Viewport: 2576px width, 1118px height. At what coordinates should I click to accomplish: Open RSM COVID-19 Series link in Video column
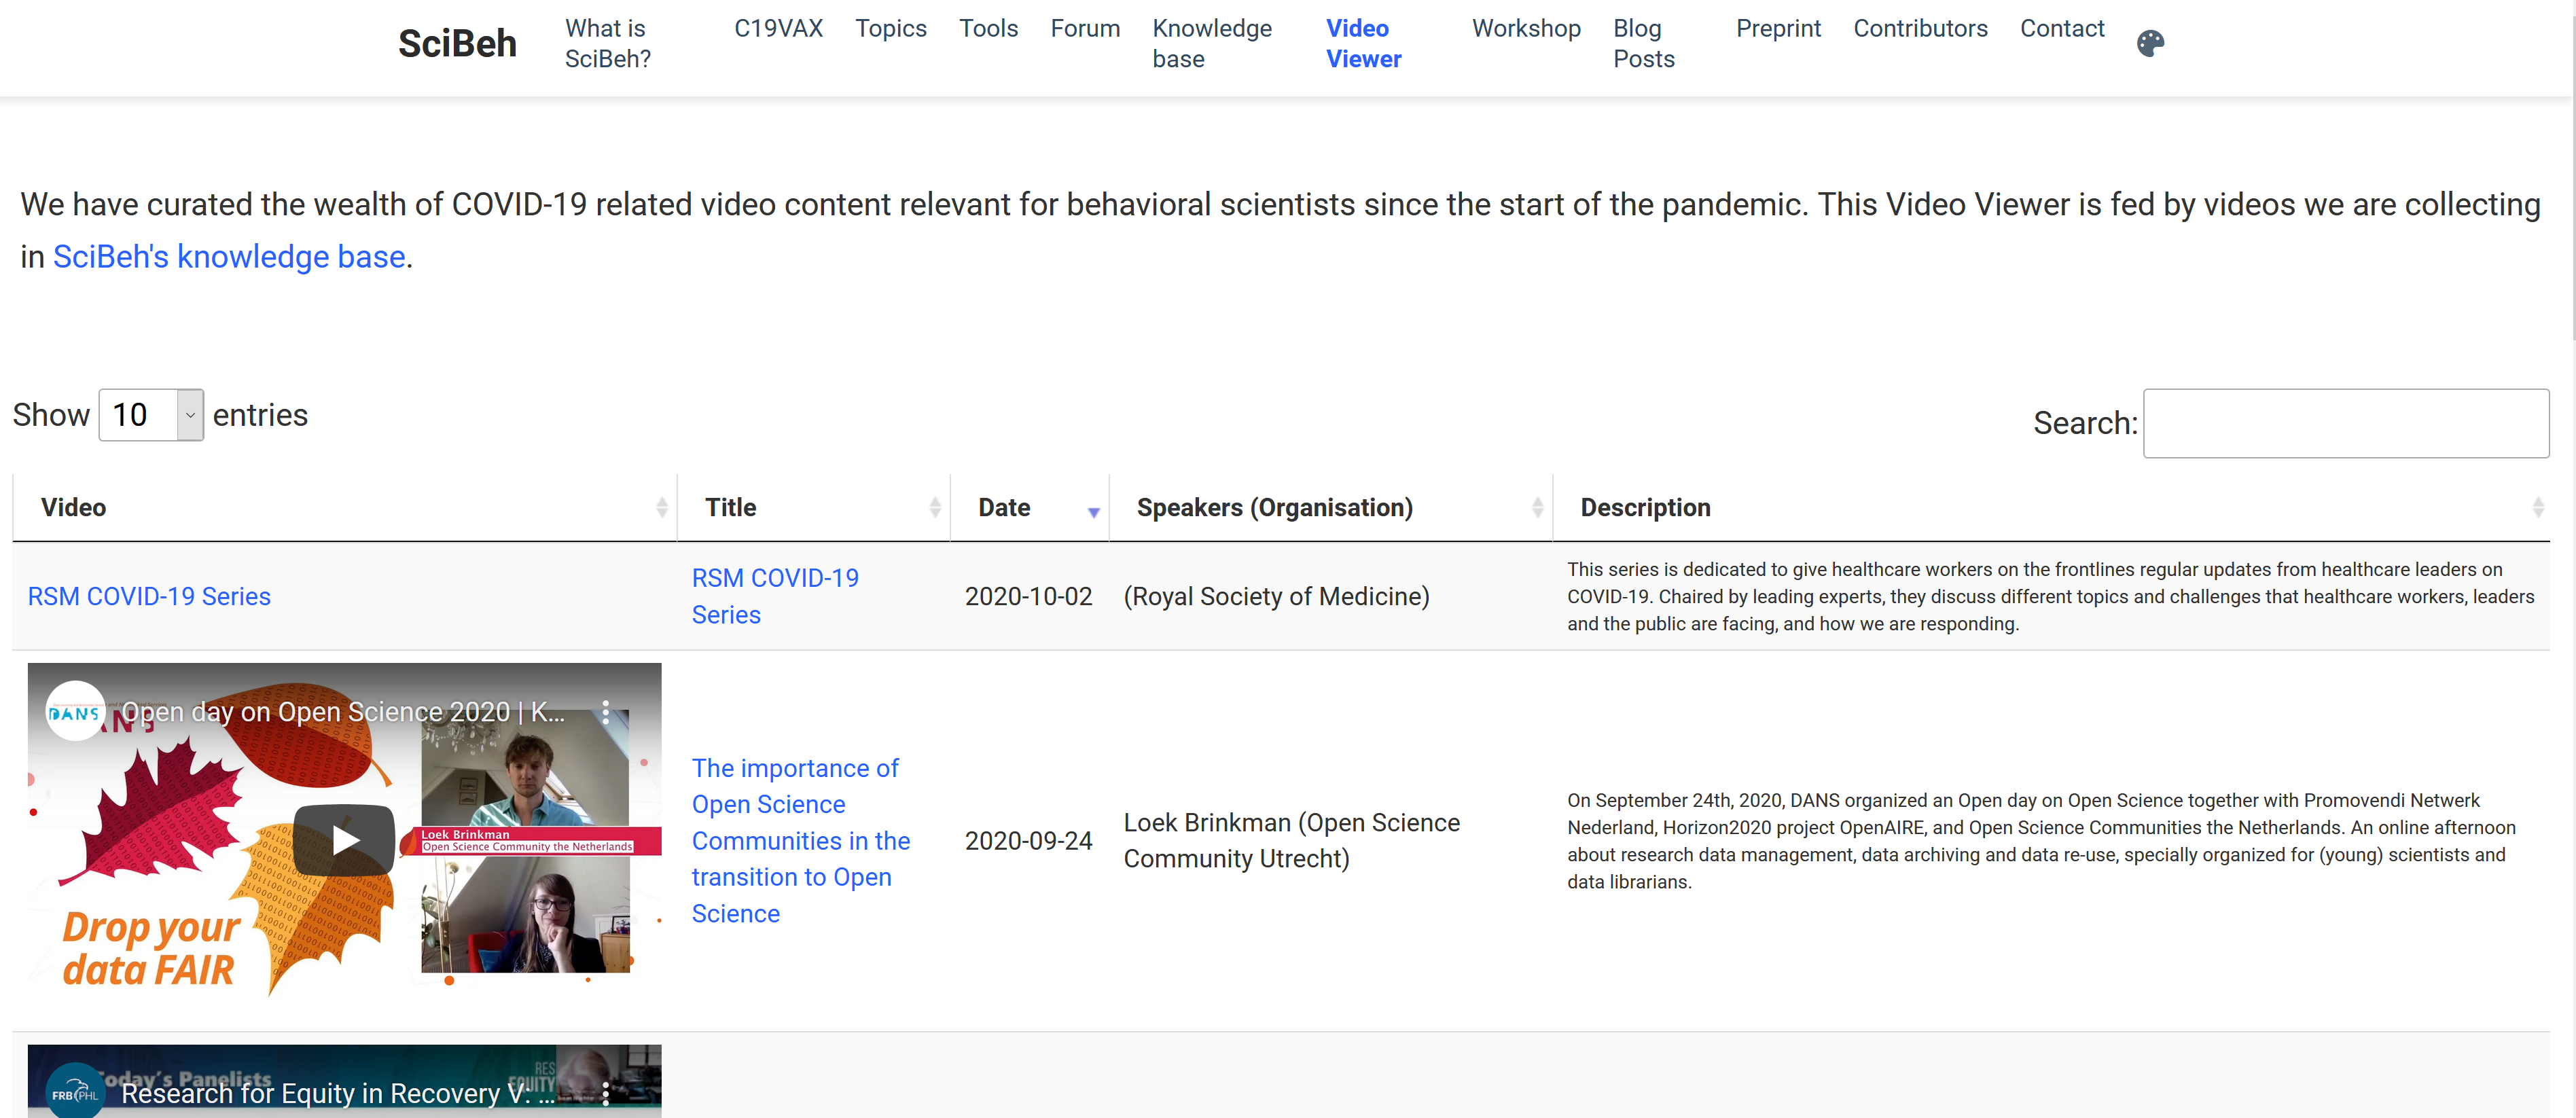tap(149, 597)
